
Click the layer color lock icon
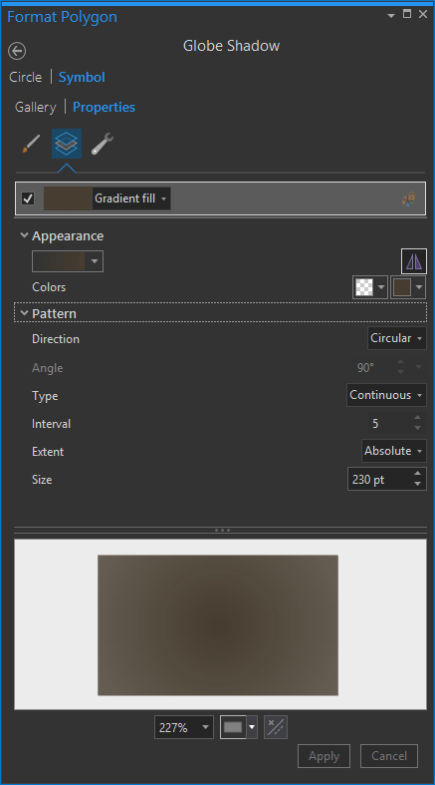pyautogui.click(x=408, y=198)
